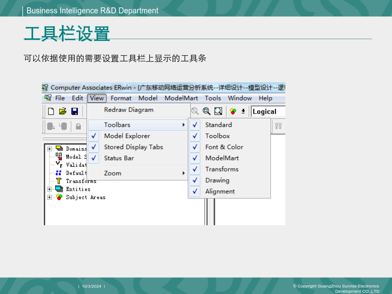
Task: Hide the Drawing toolbar
Action: (x=229, y=180)
